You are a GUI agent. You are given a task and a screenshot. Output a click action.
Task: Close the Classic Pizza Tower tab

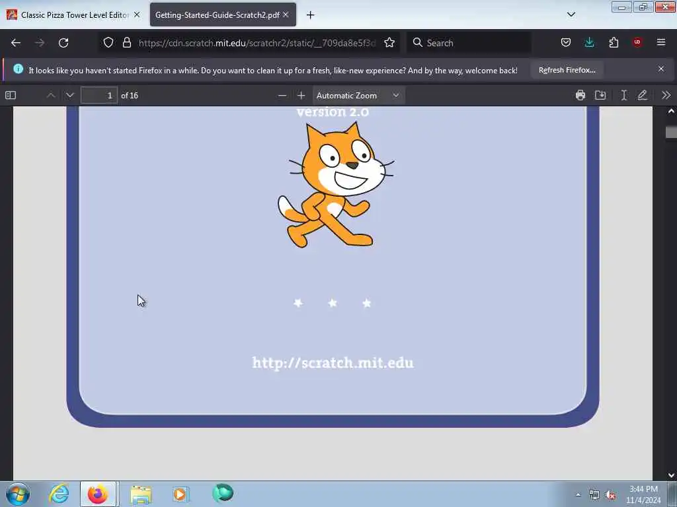(137, 15)
